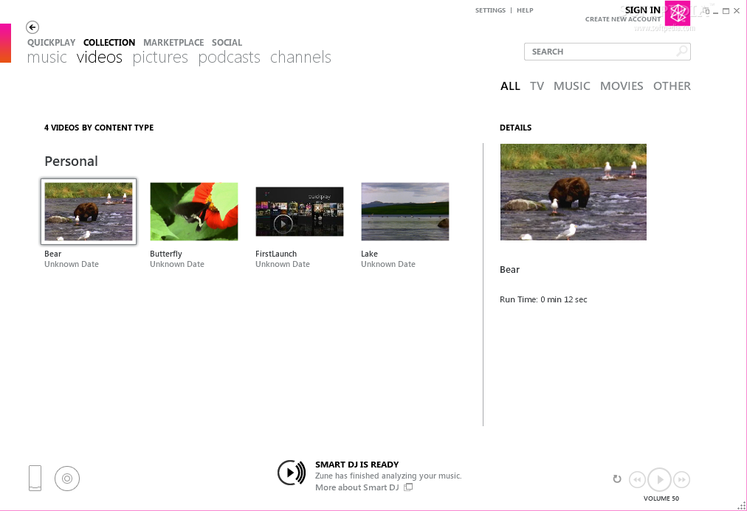The height and width of the screenshot is (511, 747).
Task: Click the Personal group heading
Action: [71, 161]
